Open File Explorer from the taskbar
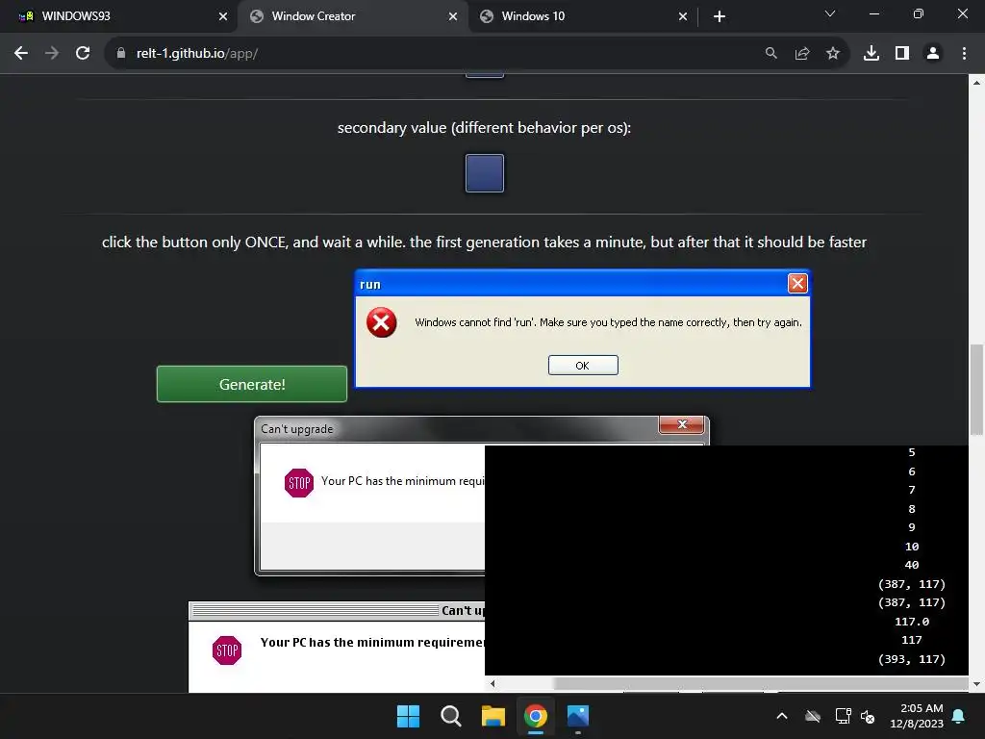The height and width of the screenshot is (739, 985). (x=493, y=716)
